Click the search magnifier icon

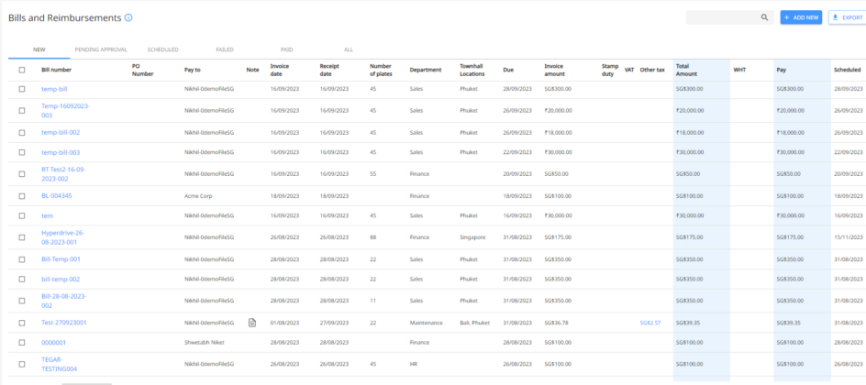(764, 17)
